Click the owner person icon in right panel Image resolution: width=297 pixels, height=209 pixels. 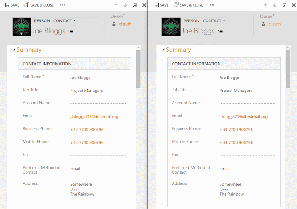click(264, 24)
